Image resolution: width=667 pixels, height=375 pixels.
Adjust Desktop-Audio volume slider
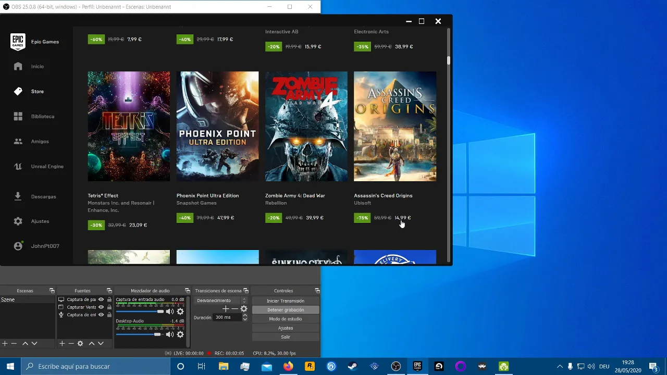(x=140, y=334)
